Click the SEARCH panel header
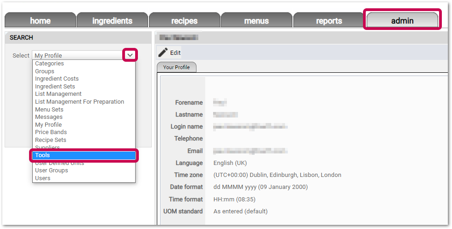Image resolution: width=452 pixels, height=229 pixels. [78, 37]
